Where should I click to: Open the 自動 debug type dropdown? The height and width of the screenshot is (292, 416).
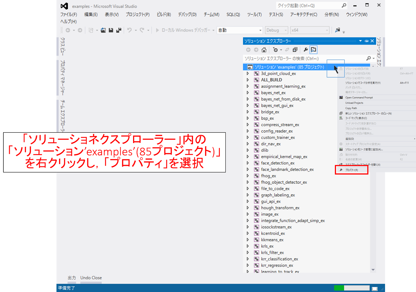[239, 30]
